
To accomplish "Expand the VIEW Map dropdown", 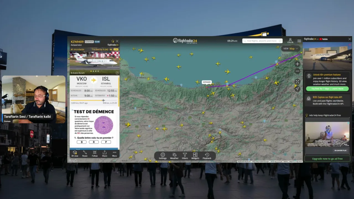I will click(291, 49).
